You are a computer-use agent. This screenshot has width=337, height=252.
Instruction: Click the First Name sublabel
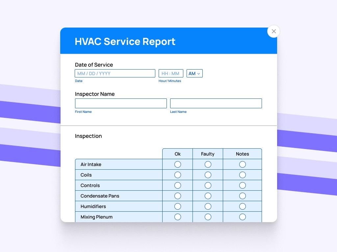pyautogui.click(x=83, y=112)
